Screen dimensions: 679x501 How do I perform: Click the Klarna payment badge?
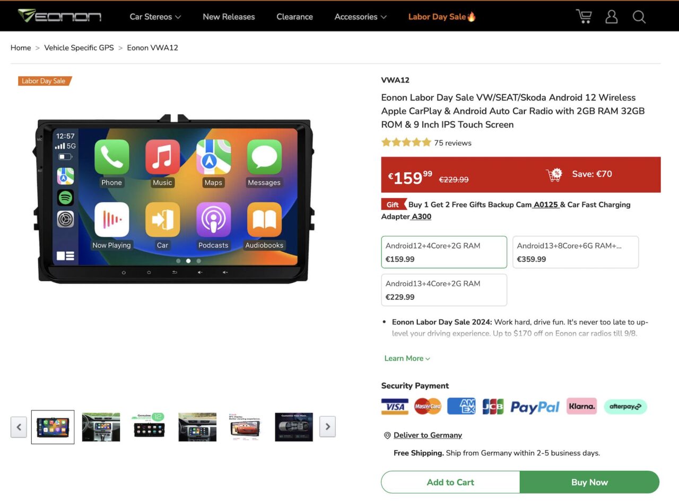(x=581, y=406)
